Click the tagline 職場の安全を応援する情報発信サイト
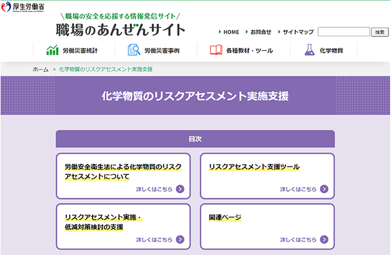This screenshot has height=255, width=391. 120,16
